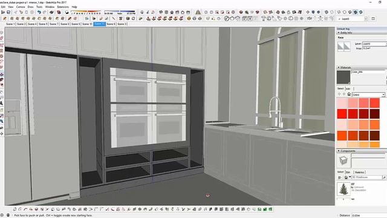Click the component search magnifier button

coord(385,177)
